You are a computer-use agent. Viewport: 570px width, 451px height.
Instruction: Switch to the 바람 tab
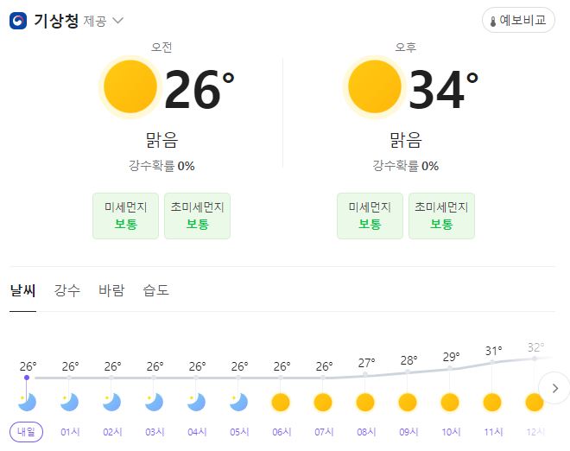[111, 290]
